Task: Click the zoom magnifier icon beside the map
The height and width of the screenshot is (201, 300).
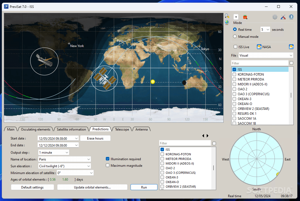Action: pos(227,16)
